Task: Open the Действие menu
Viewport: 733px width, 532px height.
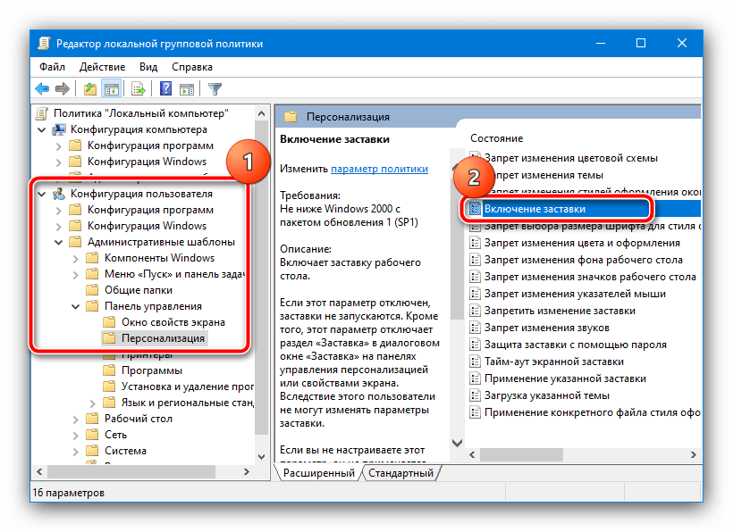Action: coord(101,66)
